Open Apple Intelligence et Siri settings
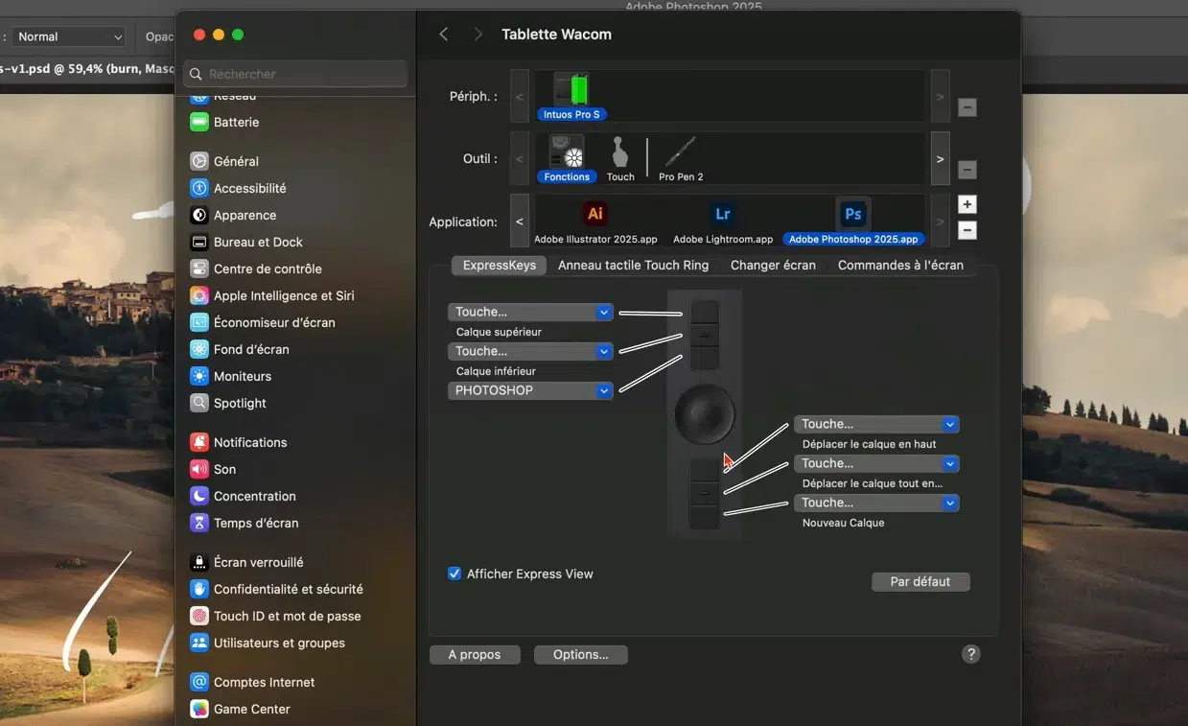The image size is (1188, 726). 272,295
